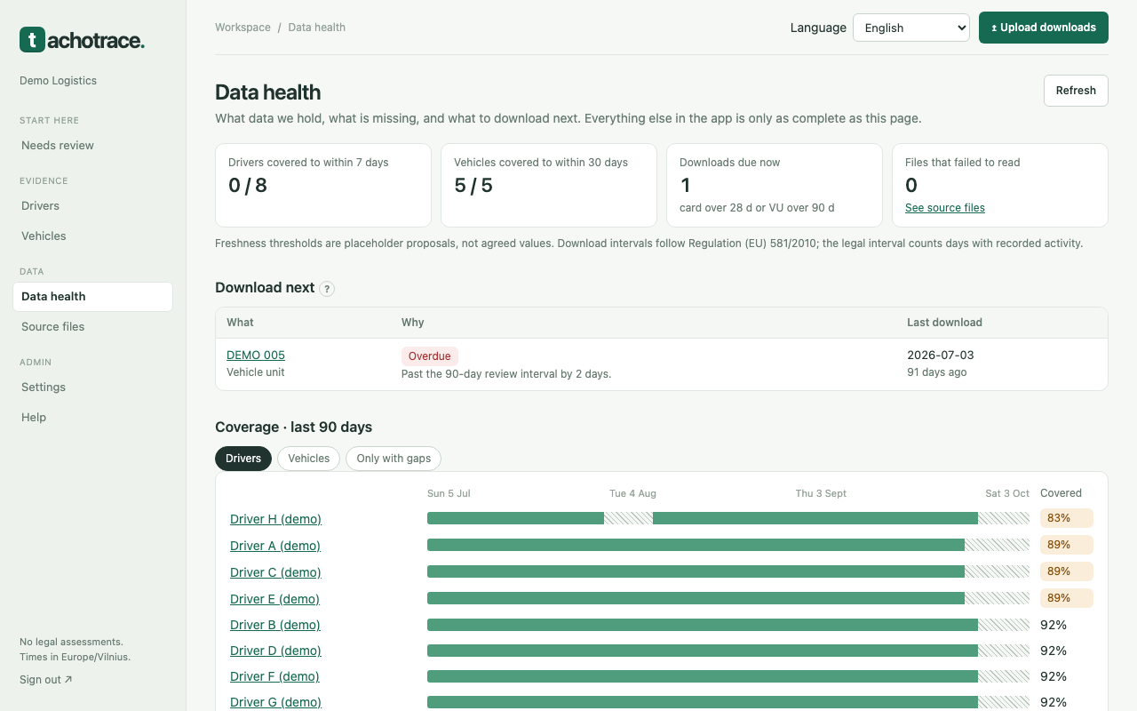1137x711 pixels.
Task: Click Workspace breadcrumb
Action: point(243,28)
